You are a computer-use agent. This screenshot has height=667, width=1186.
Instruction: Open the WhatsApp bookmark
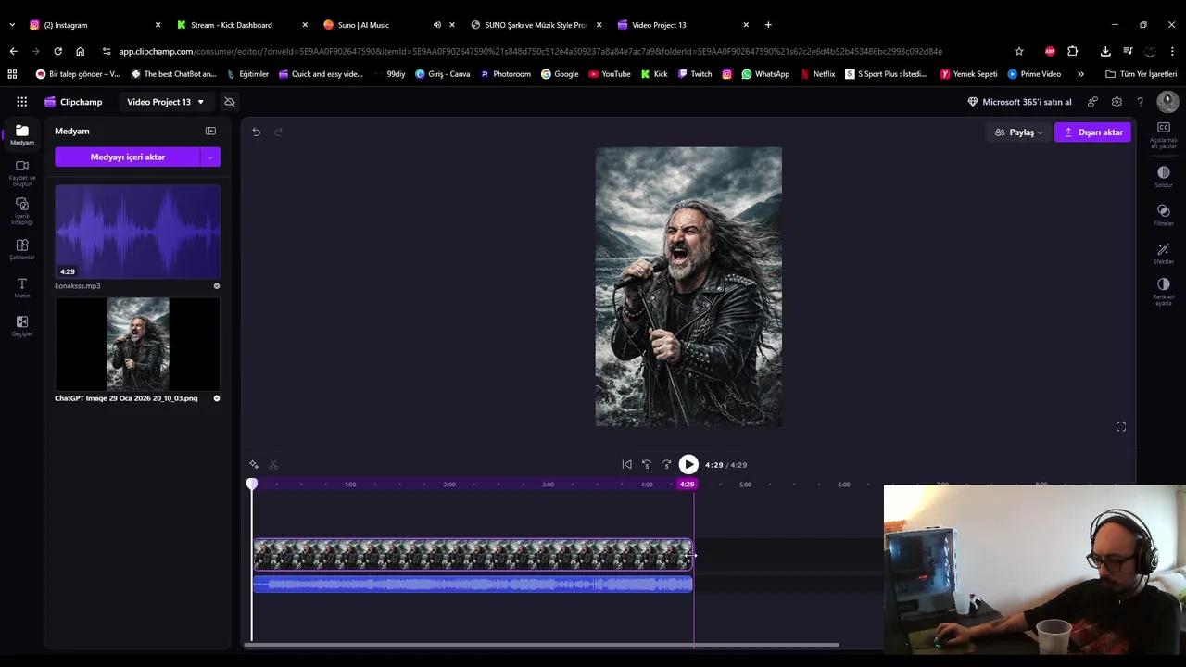(x=765, y=74)
